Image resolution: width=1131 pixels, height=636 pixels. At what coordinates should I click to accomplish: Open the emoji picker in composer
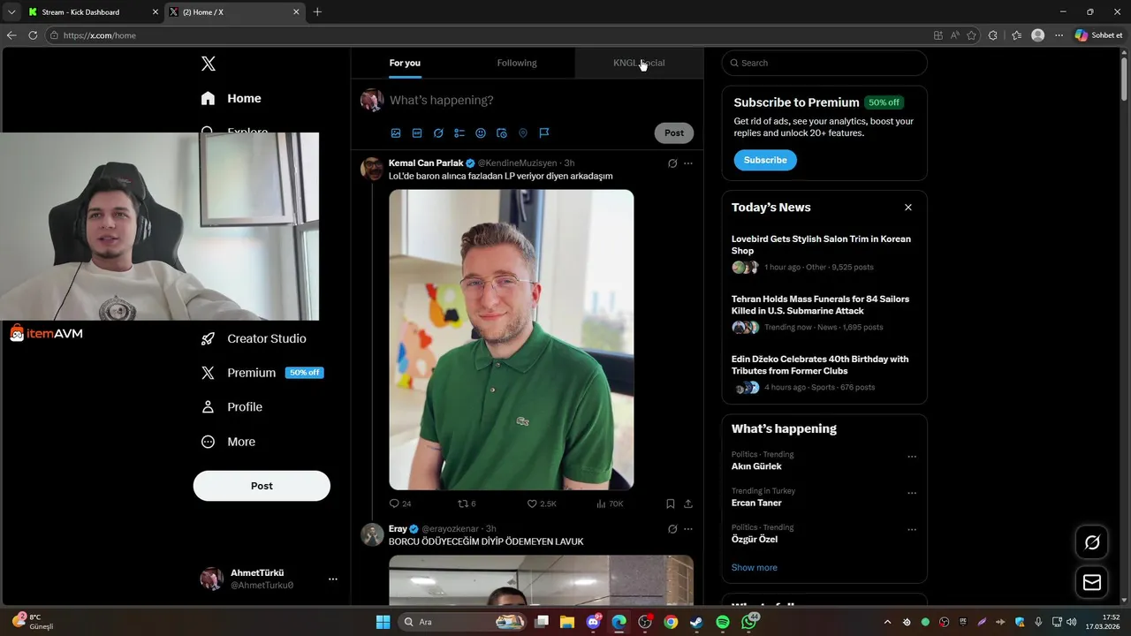point(481,133)
